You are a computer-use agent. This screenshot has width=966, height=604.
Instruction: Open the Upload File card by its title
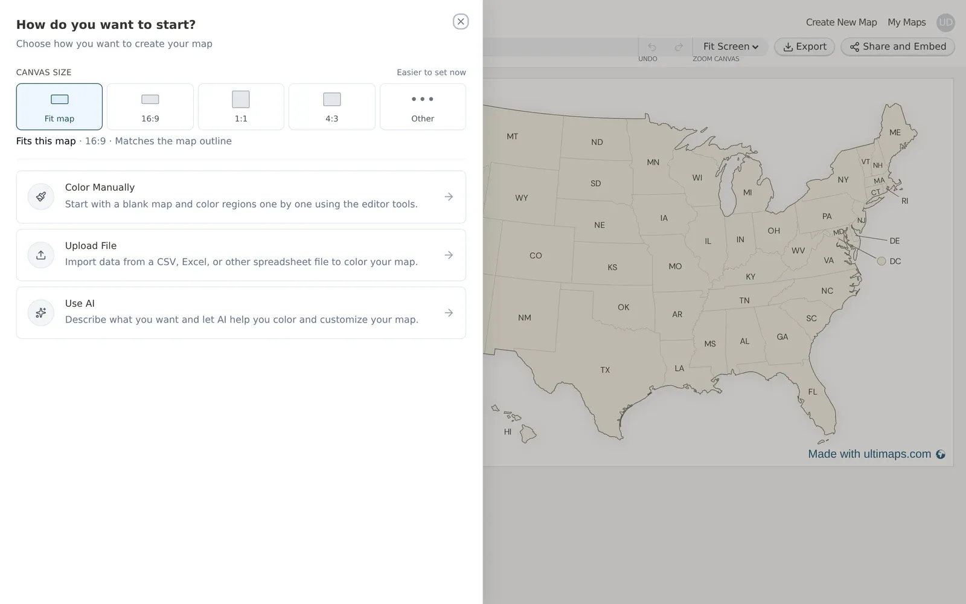[x=91, y=245]
